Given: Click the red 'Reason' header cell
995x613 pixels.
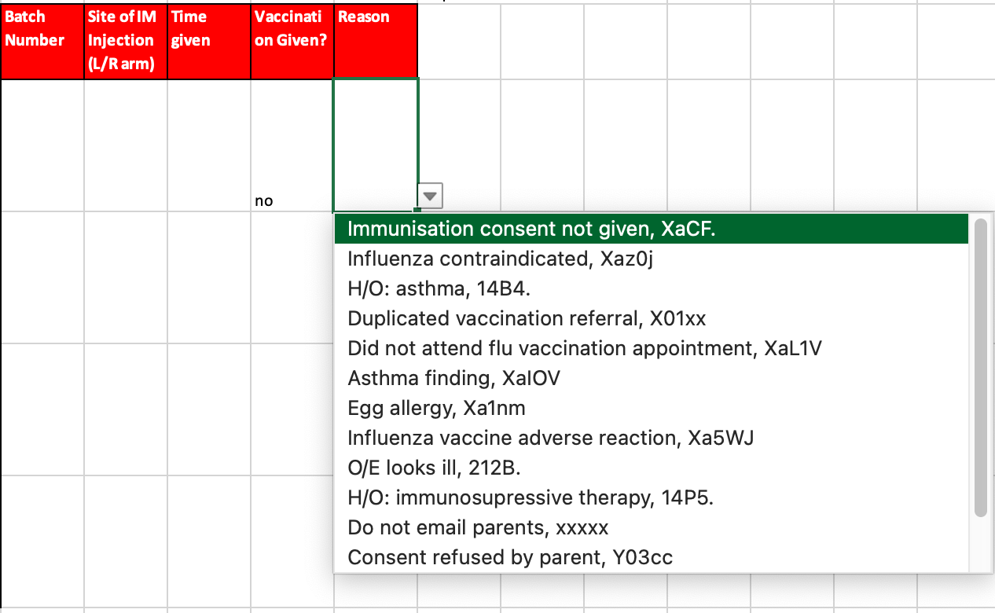Looking at the screenshot, I should coord(376,41).
